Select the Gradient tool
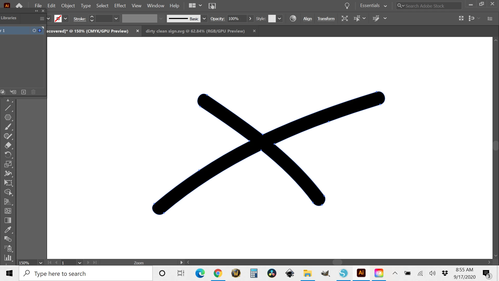 pyautogui.click(x=8, y=220)
